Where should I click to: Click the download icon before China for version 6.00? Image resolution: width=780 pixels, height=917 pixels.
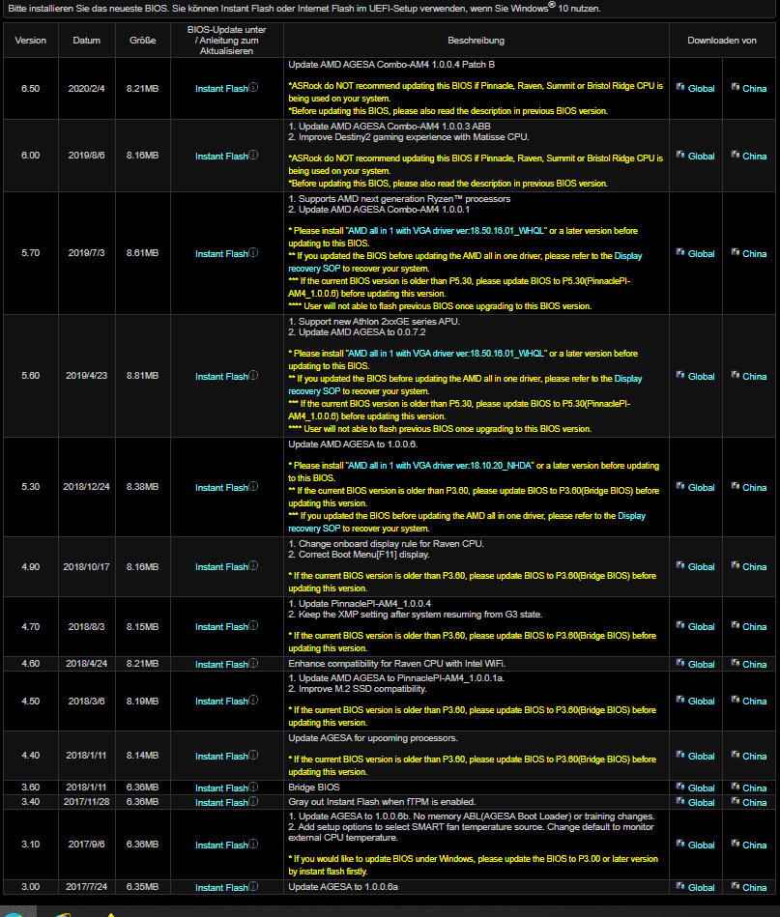coord(735,155)
